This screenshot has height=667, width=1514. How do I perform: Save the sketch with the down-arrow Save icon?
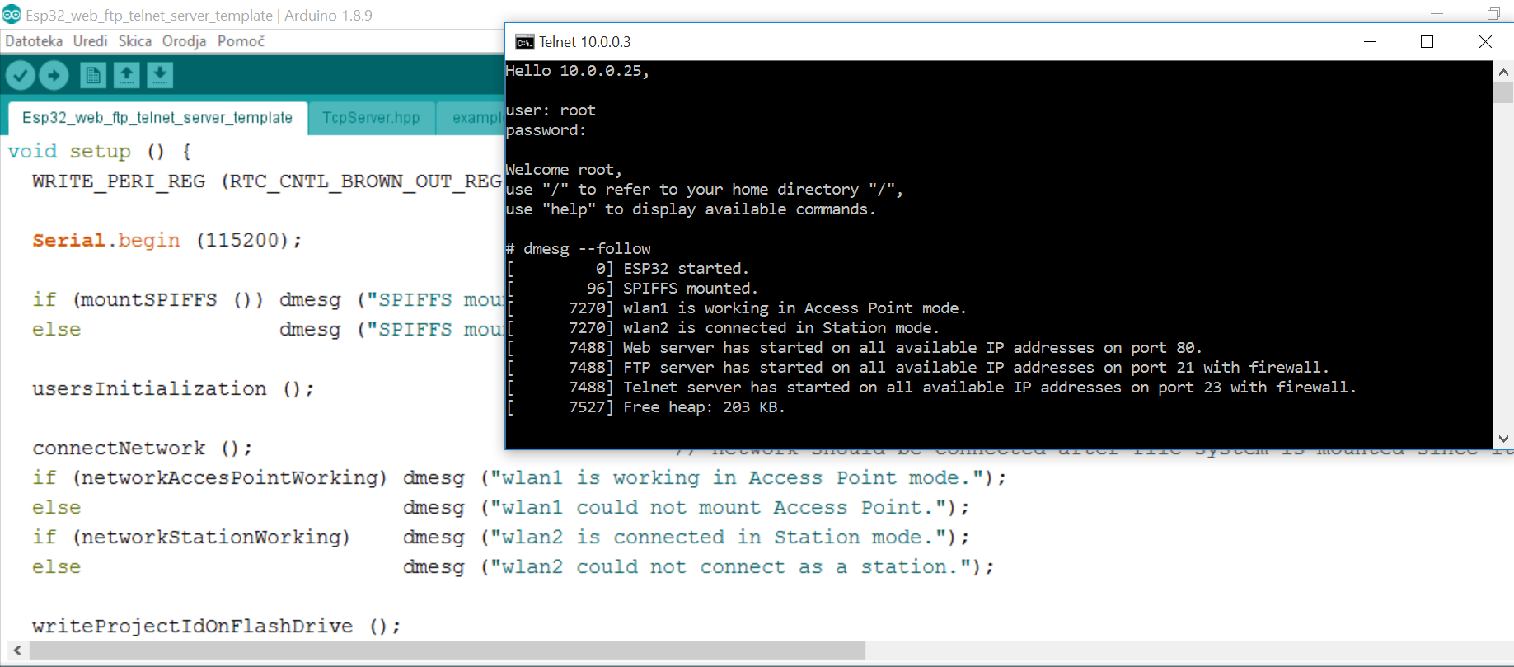pyautogui.click(x=160, y=76)
